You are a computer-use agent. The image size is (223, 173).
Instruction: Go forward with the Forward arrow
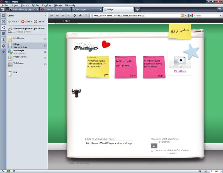63,16
